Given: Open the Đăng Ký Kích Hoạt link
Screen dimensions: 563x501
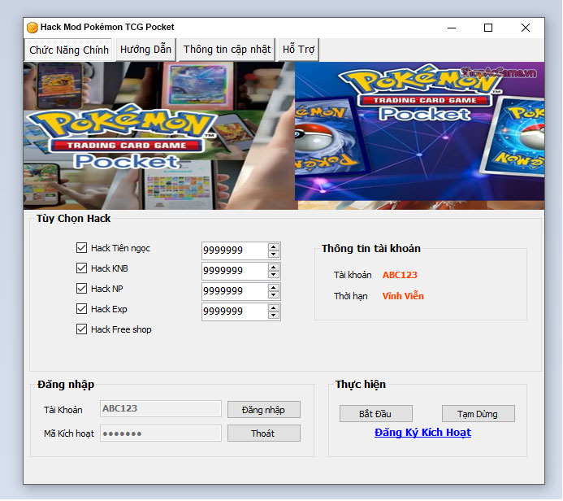Looking at the screenshot, I should click(x=422, y=433).
